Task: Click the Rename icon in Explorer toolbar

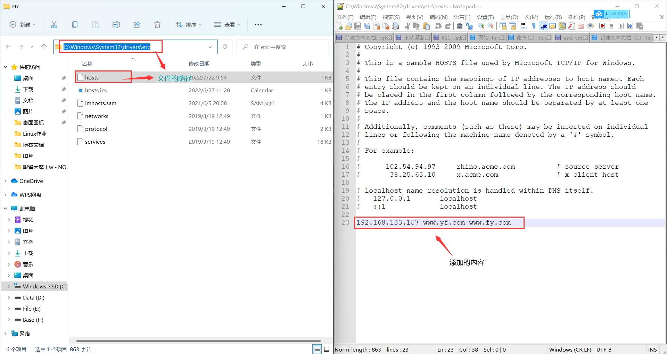Action: pyautogui.click(x=116, y=25)
